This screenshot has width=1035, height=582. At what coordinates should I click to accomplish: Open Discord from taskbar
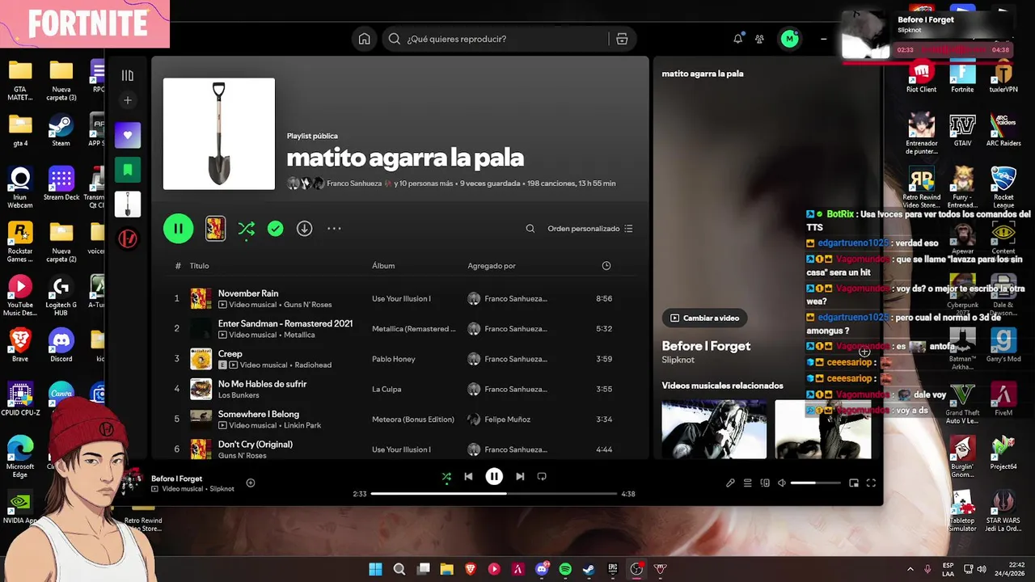click(x=542, y=569)
